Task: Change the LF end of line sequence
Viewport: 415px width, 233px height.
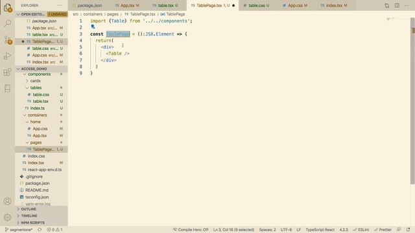Action: [x=298, y=230]
